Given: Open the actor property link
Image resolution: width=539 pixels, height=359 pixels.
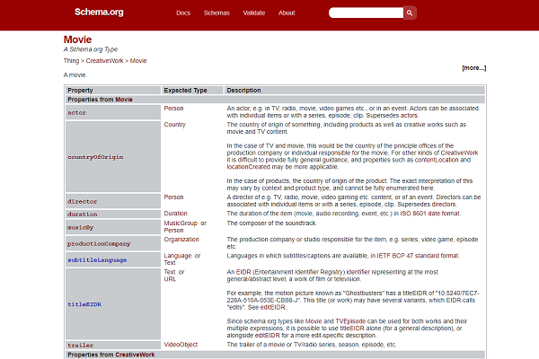Looking at the screenshot, I should pos(76,113).
